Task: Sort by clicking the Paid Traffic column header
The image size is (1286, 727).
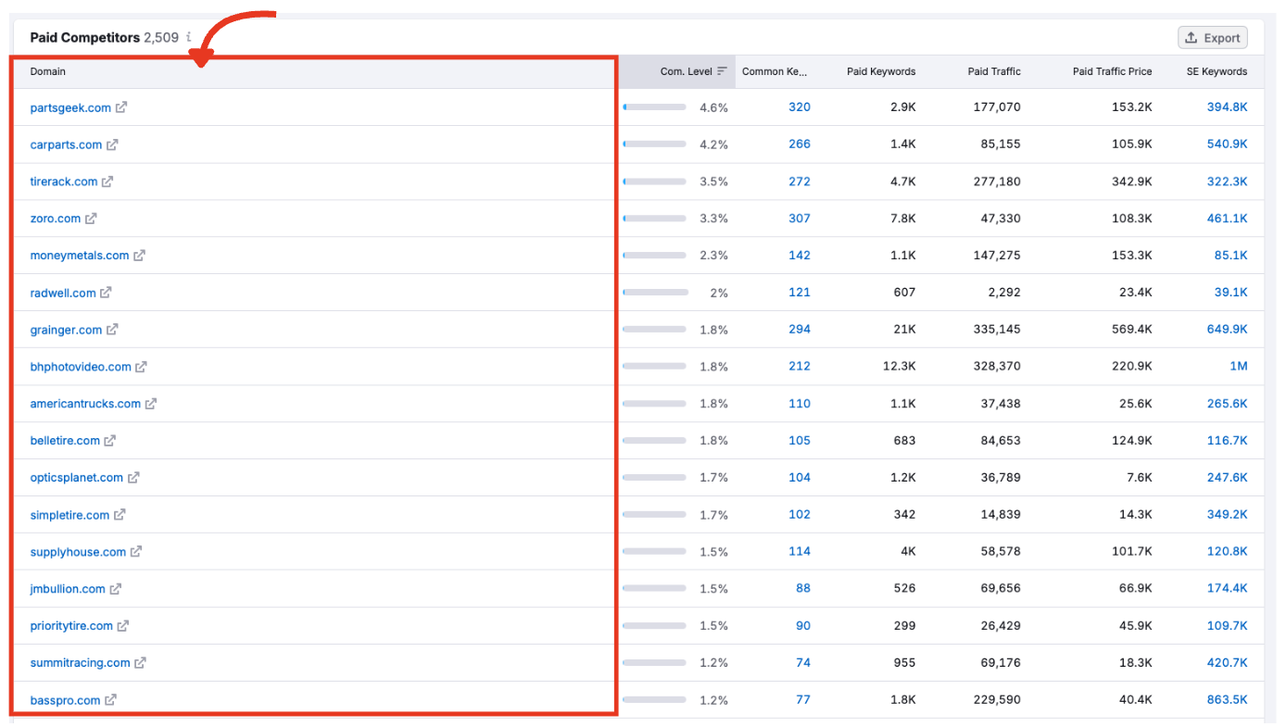Action: click(995, 71)
